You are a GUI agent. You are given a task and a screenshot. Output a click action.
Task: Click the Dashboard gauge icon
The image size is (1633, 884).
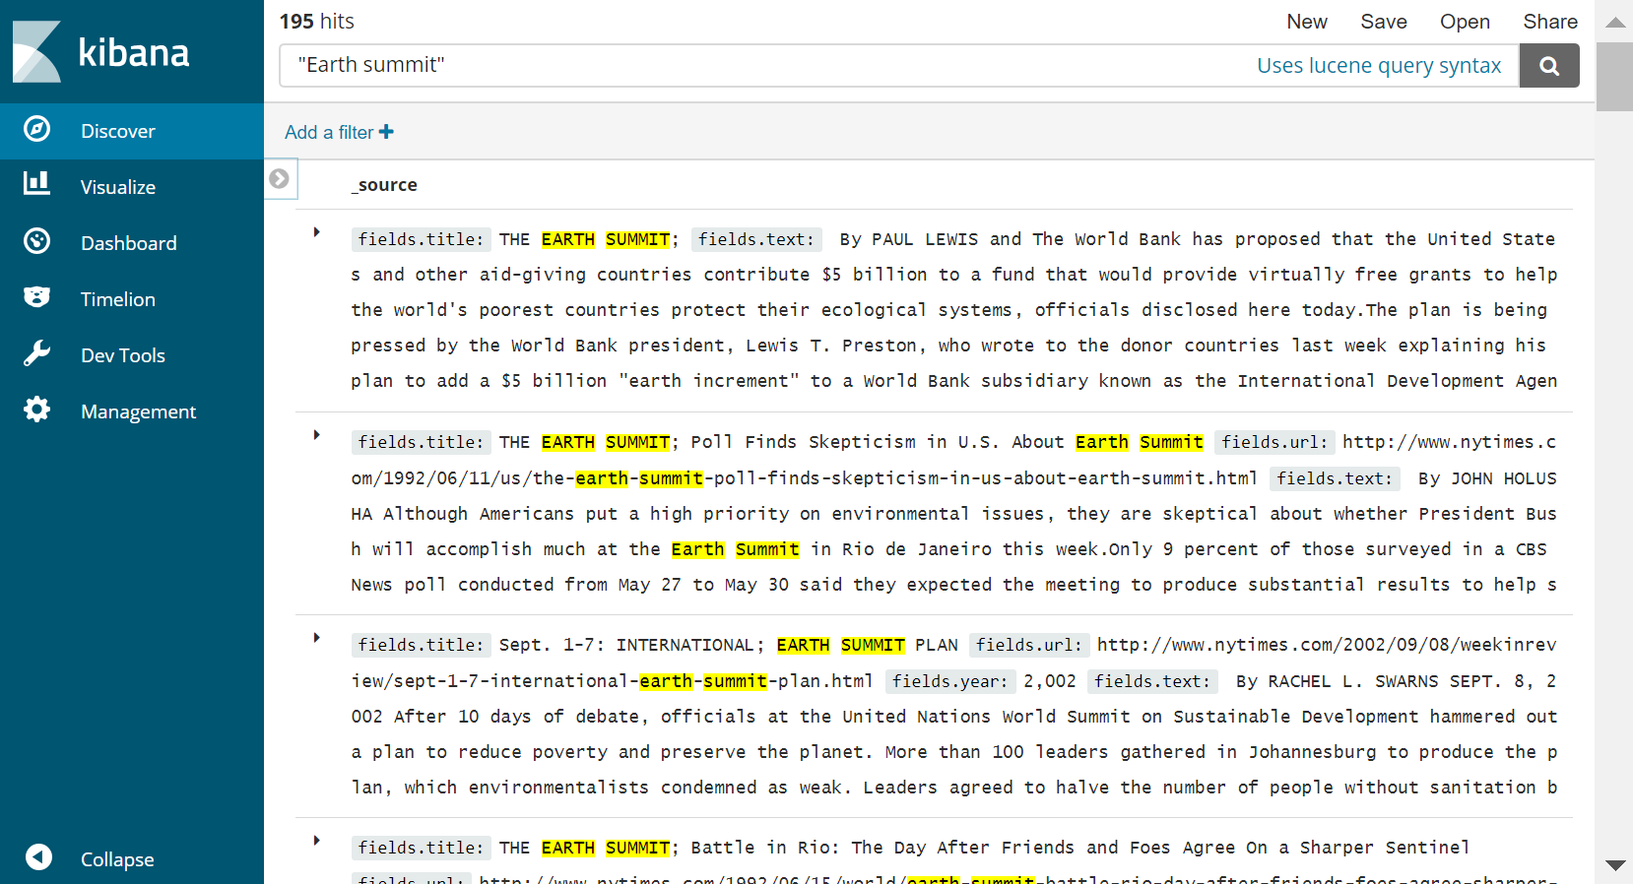point(37,241)
